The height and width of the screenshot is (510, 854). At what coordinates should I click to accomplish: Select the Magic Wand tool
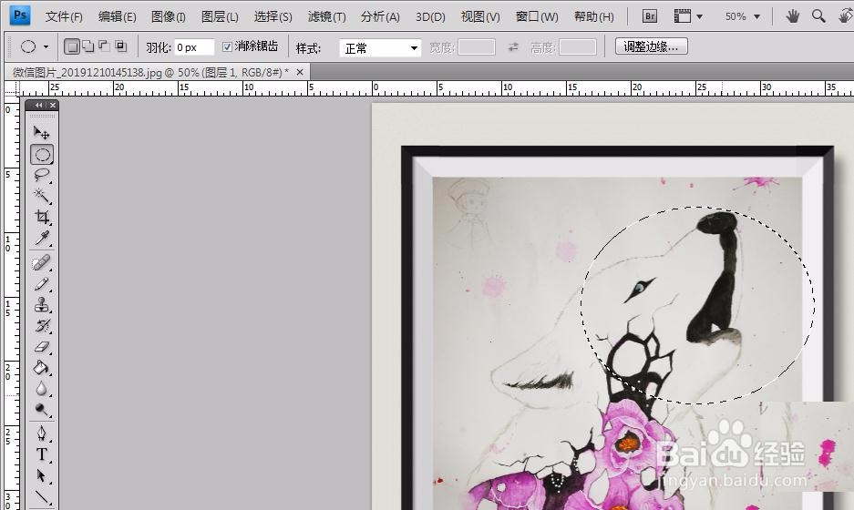pos(42,196)
